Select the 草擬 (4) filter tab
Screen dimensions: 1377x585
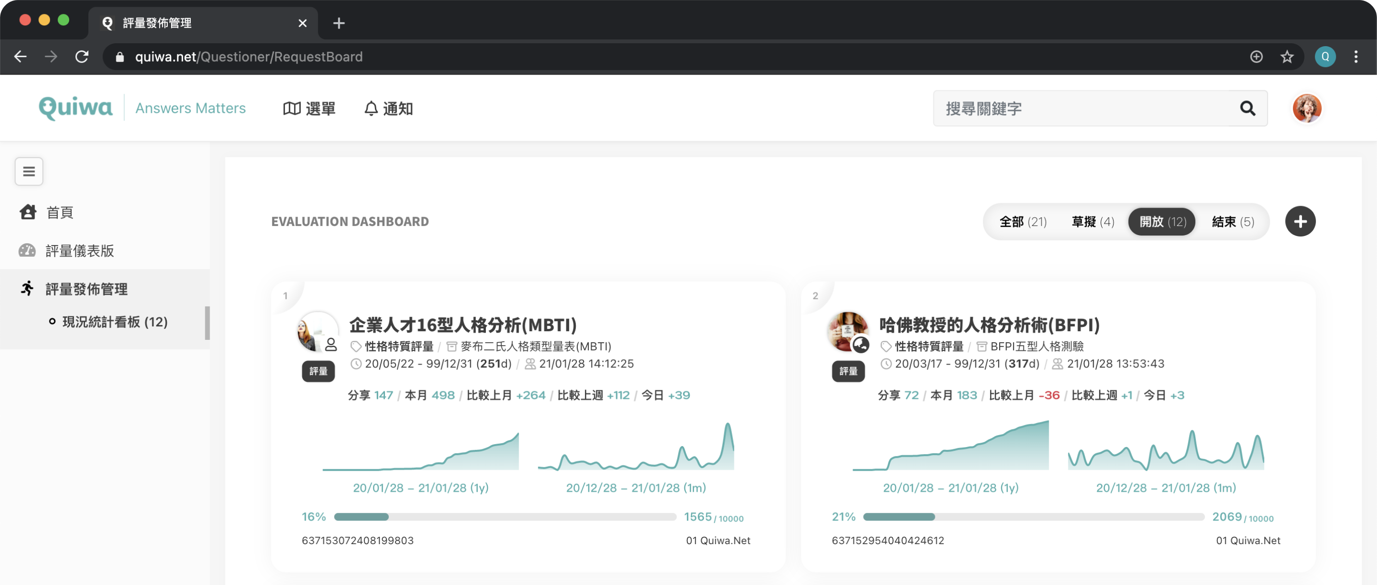1092,222
